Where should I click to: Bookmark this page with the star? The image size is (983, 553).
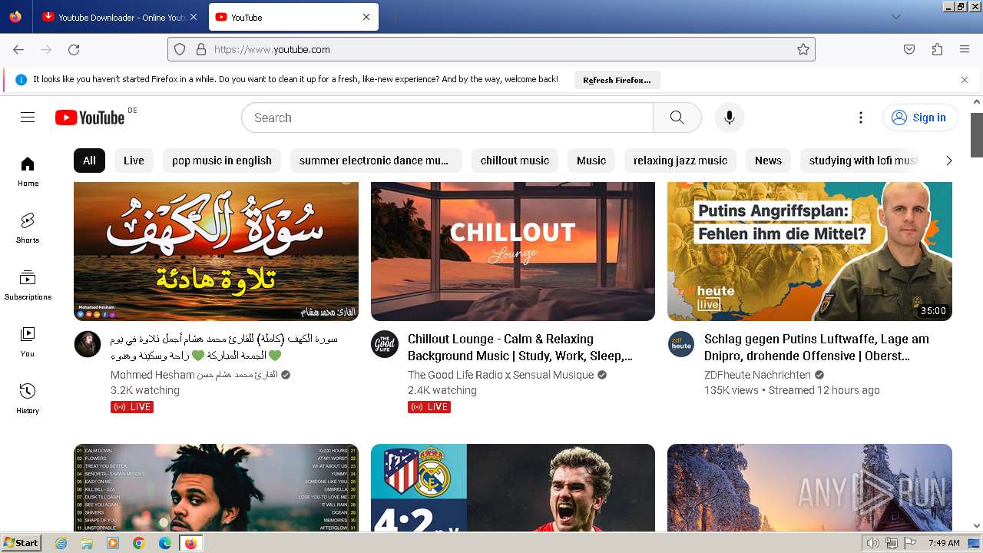803,49
